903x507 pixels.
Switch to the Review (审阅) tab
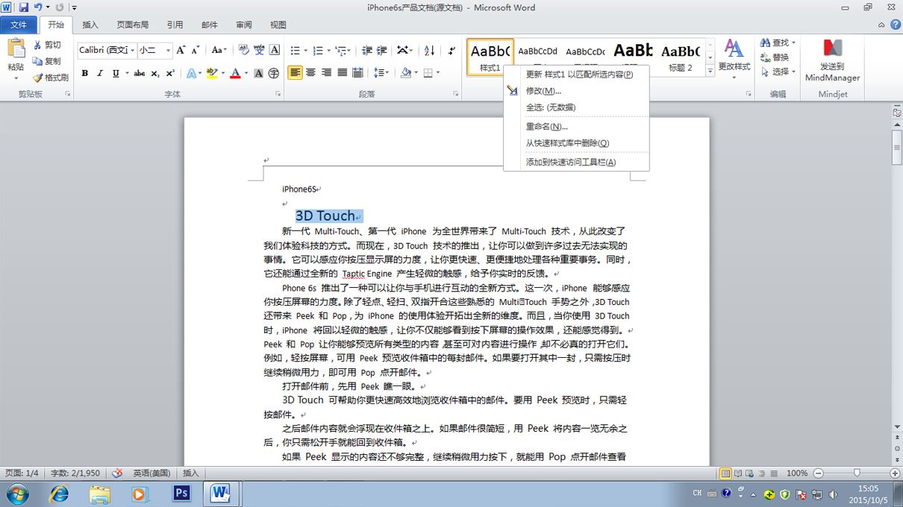(x=244, y=25)
